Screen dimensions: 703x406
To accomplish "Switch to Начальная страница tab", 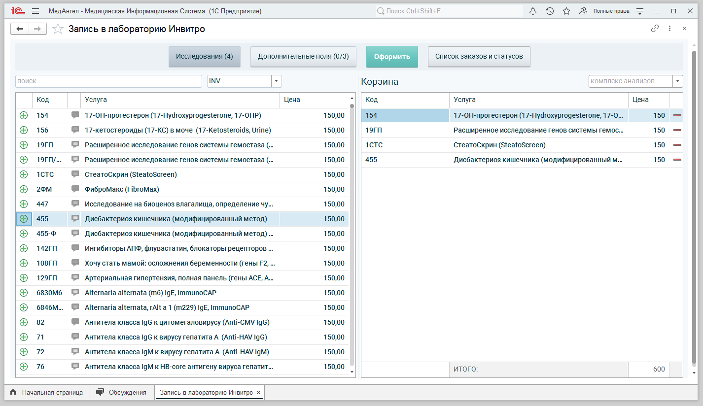I will [x=46, y=393].
